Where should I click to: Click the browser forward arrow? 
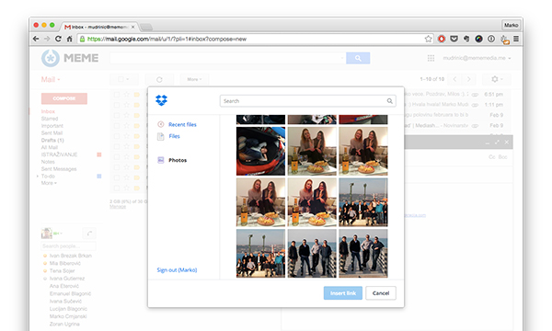coord(47,39)
